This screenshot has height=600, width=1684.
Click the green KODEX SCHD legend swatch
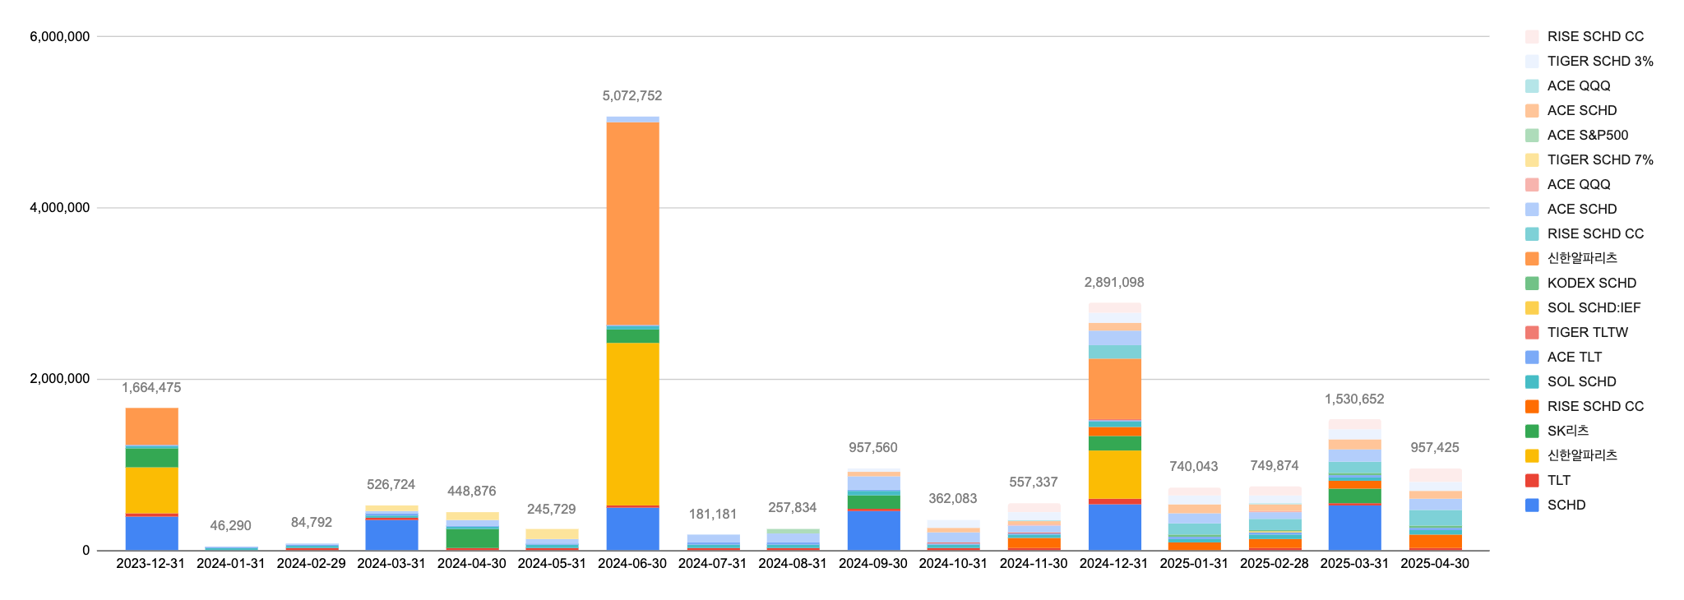coord(1532,283)
